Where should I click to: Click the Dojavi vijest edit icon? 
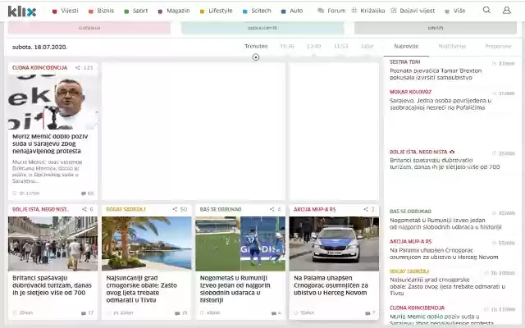pyautogui.click(x=394, y=11)
